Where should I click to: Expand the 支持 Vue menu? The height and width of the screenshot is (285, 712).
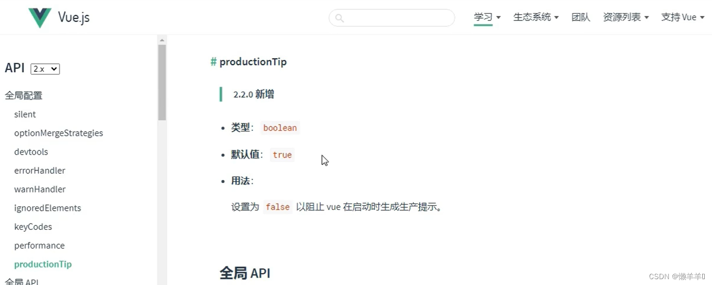click(682, 17)
